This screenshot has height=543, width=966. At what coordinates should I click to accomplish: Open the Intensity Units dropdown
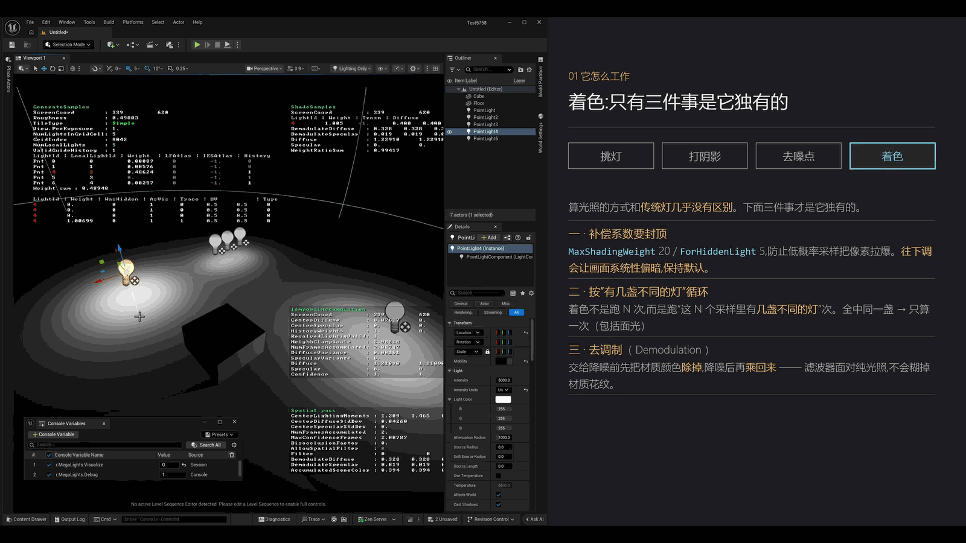pyautogui.click(x=503, y=390)
